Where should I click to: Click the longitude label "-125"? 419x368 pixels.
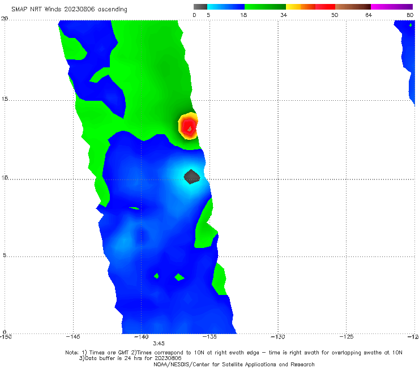347,337
